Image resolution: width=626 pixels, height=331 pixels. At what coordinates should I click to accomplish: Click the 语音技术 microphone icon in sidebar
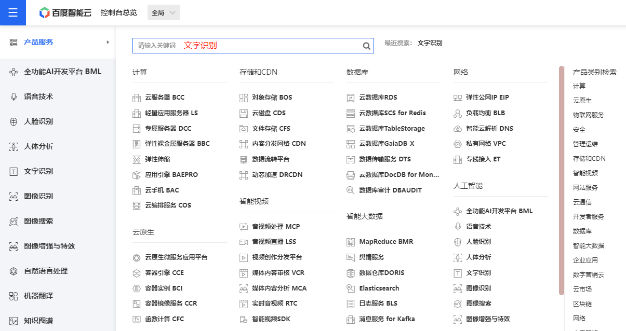point(14,96)
